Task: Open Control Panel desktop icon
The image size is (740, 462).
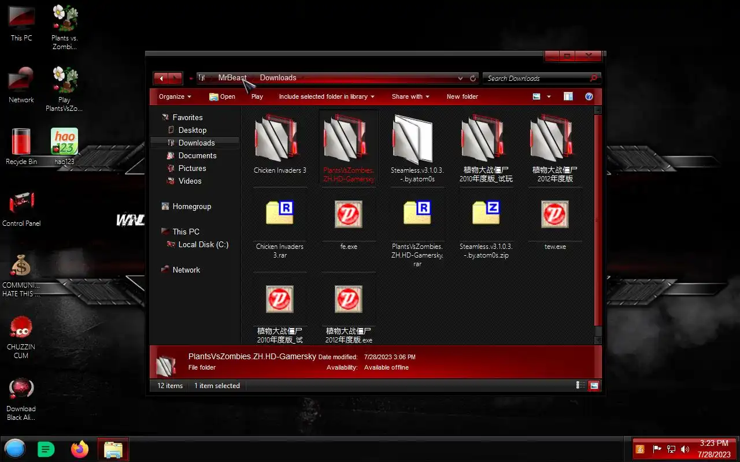Action: click(21, 208)
